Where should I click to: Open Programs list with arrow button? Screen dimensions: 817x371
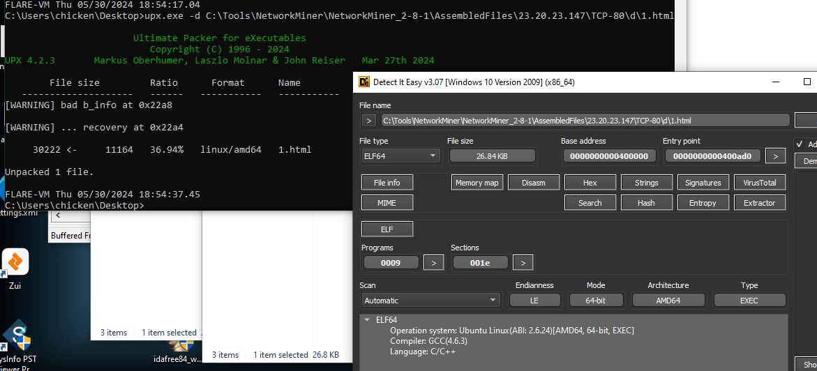433,263
